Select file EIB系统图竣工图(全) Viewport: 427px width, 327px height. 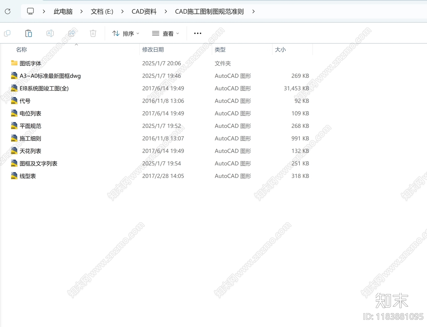[x=44, y=89]
